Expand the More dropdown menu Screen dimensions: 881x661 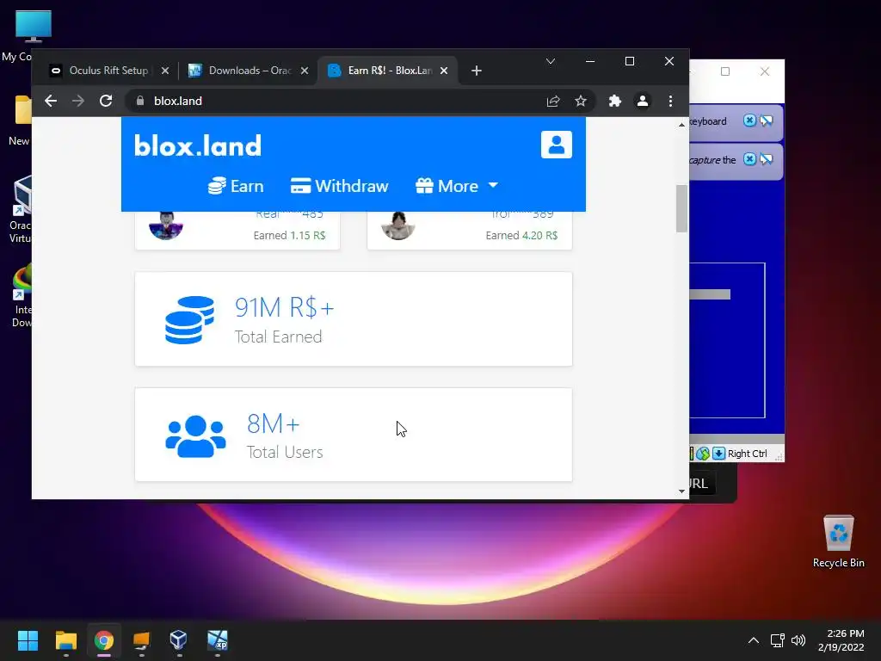pos(457,186)
